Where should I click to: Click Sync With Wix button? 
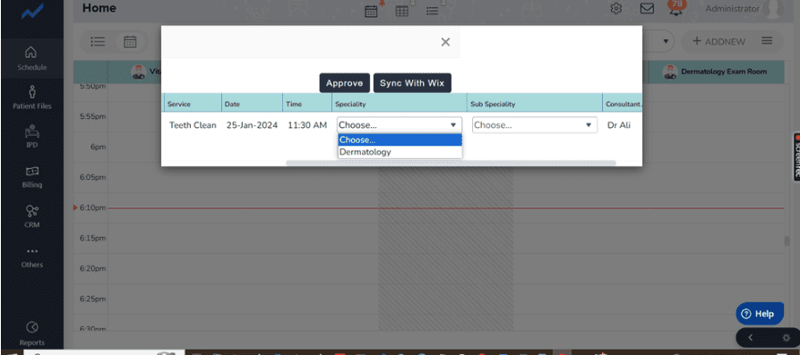click(x=412, y=83)
